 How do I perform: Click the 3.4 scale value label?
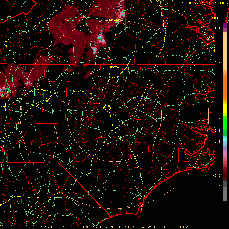(x=218, y=119)
